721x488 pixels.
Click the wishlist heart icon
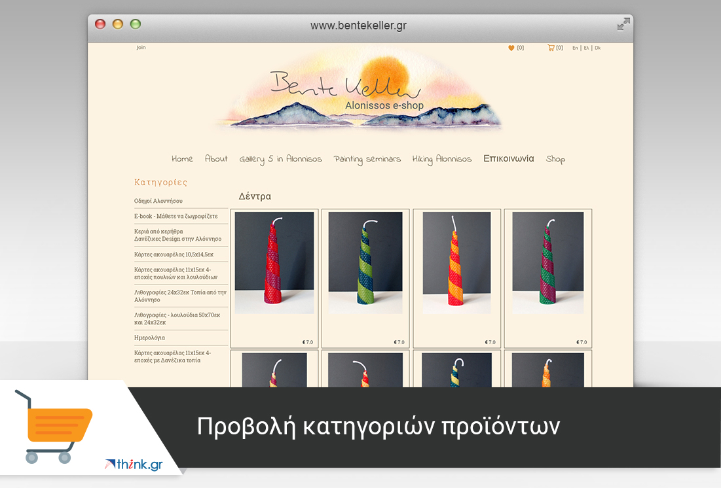[511, 48]
